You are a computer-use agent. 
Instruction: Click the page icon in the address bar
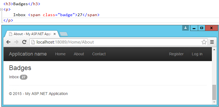(33, 42)
